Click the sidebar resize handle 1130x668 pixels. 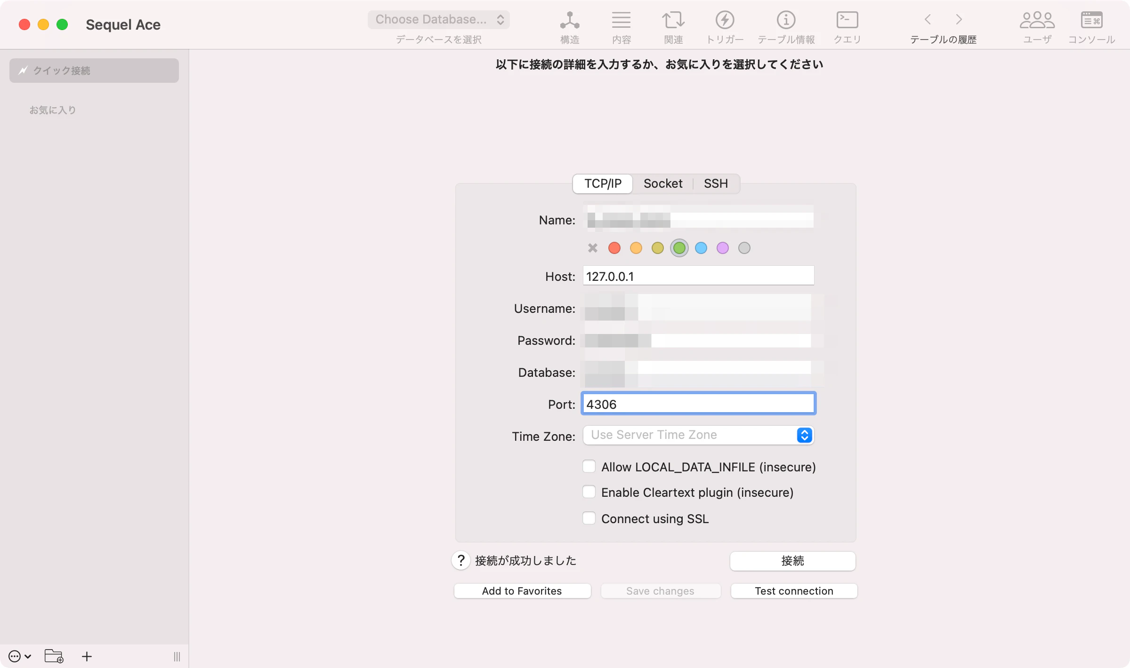point(177,656)
